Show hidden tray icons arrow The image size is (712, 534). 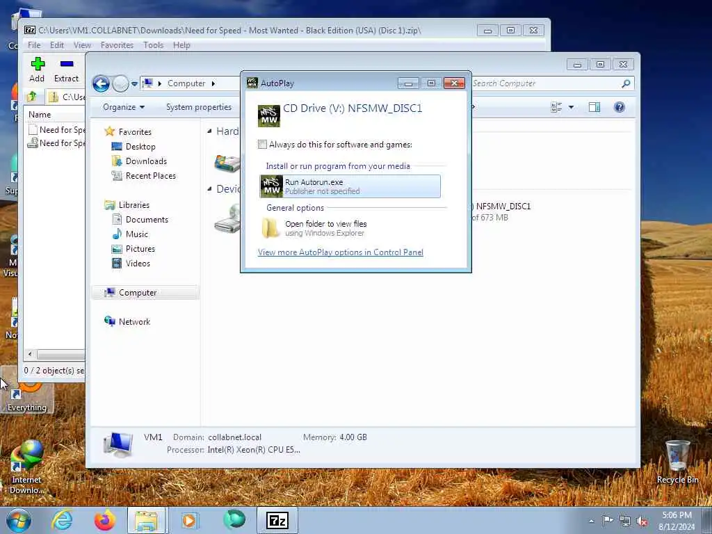pyautogui.click(x=591, y=521)
